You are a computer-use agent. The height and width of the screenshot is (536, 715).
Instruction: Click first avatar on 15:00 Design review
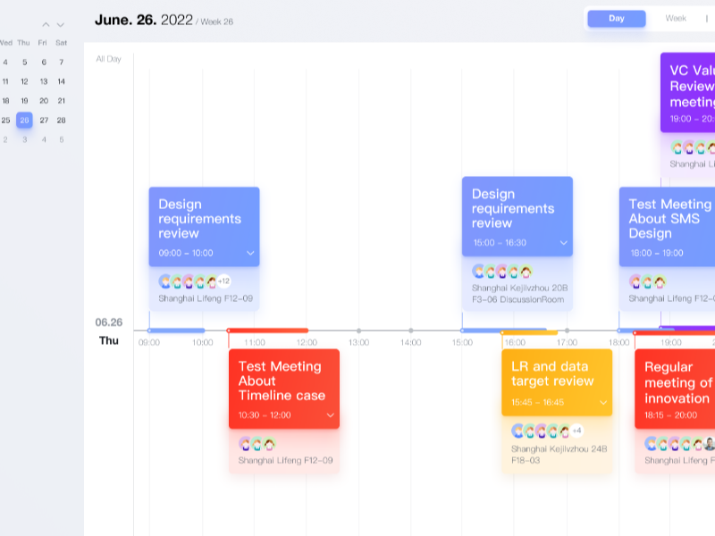[478, 271]
